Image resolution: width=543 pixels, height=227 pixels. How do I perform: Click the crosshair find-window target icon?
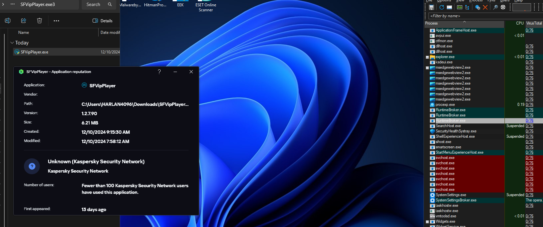coord(503,7)
